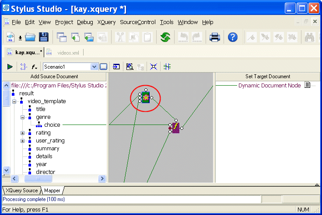This screenshot has width=322, height=215.
Task: Click the scenario browse button with ellipsis
Action: [x=103, y=67]
